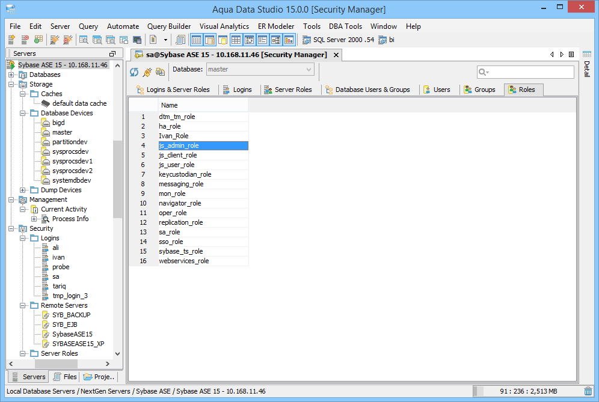The height and width of the screenshot is (402, 599).
Task: Select login tariq in the tree
Action: pyautogui.click(x=59, y=286)
